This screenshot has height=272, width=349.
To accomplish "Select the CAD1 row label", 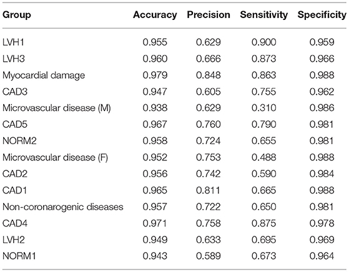I will [15, 190].
